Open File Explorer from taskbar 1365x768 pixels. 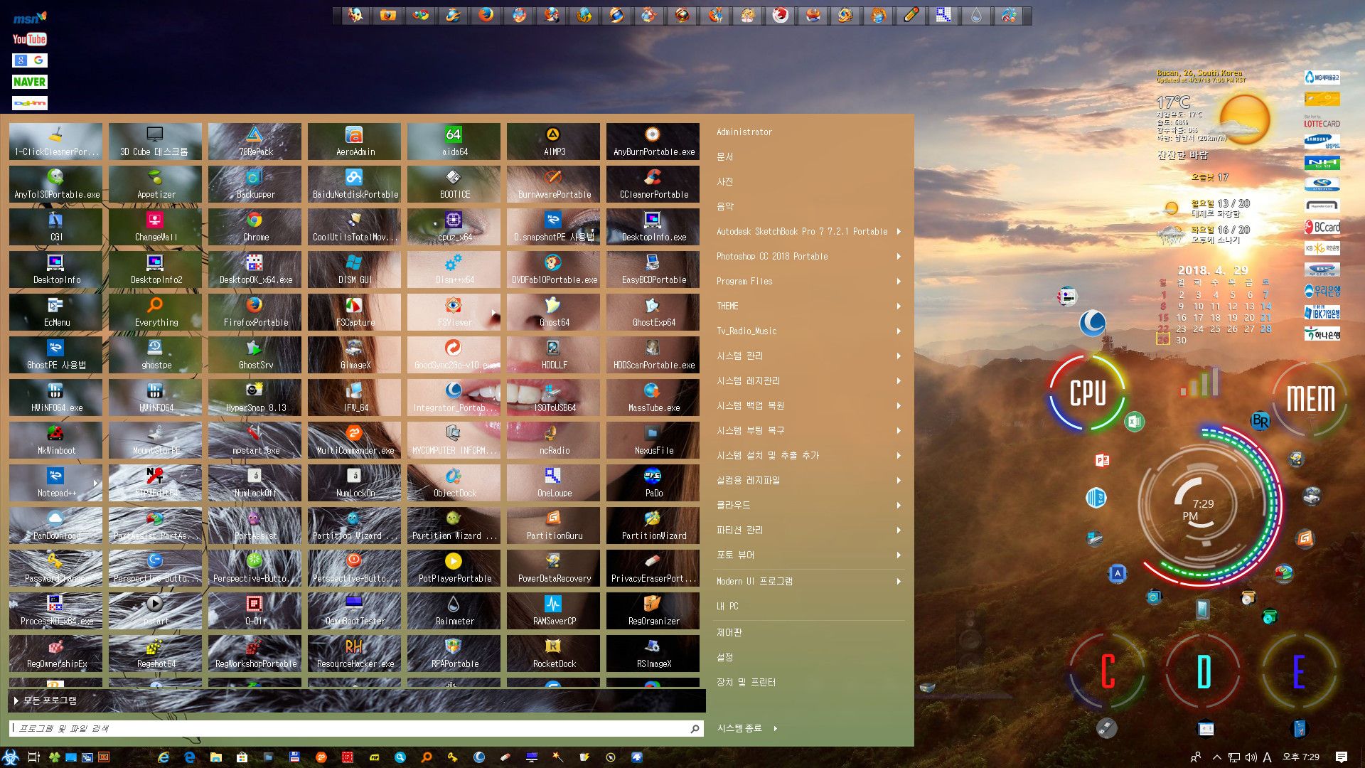216,757
